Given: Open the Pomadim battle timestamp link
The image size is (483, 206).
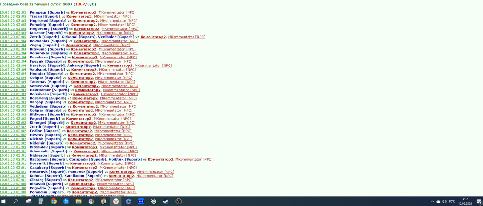Looking at the screenshot, I should [x=13, y=192].
